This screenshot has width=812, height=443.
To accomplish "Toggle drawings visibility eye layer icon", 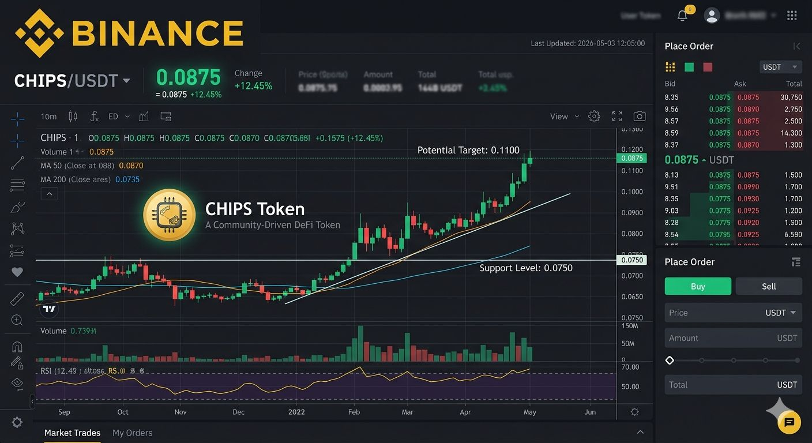I will pyautogui.click(x=17, y=384).
